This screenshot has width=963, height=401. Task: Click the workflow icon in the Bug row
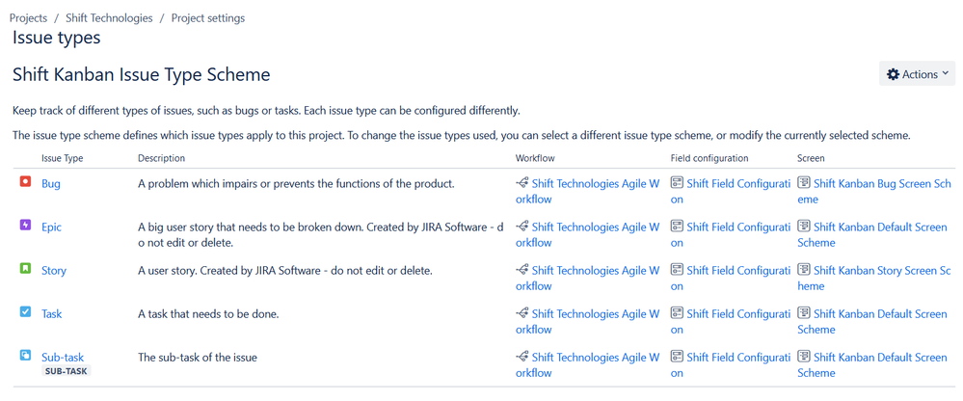pyautogui.click(x=522, y=183)
